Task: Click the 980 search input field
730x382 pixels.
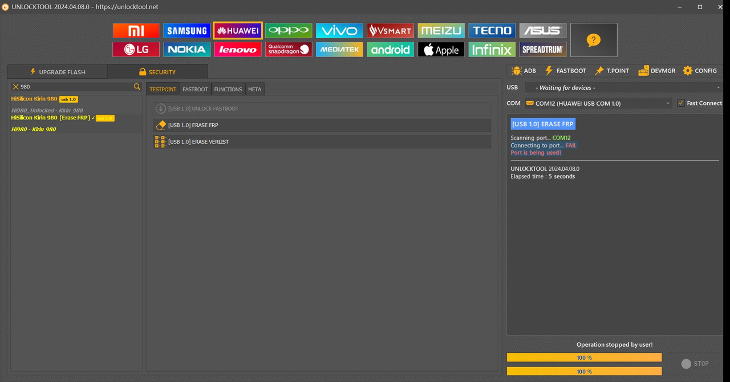Action: click(75, 87)
